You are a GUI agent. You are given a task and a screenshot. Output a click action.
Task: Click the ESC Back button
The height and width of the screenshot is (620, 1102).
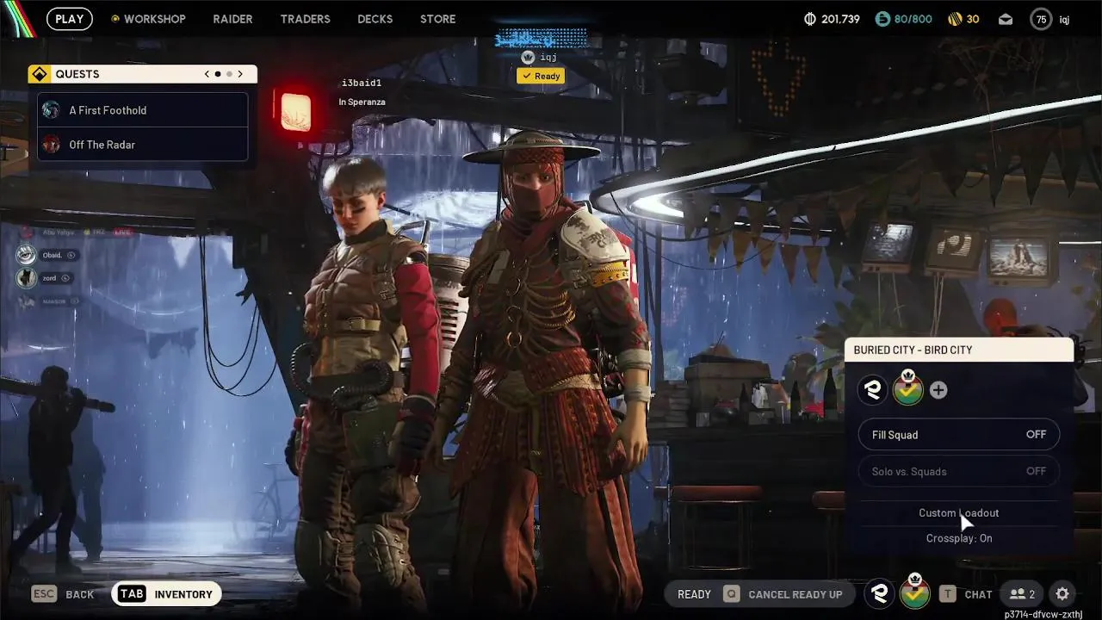point(63,594)
